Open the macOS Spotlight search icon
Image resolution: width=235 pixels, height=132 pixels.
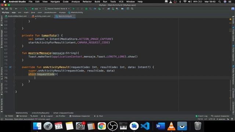220,1
